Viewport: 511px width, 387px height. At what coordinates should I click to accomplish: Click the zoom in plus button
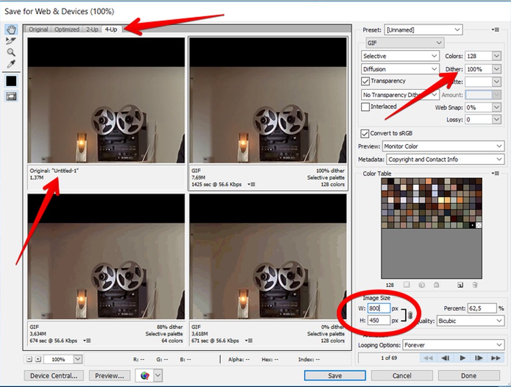(x=38, y=359)
